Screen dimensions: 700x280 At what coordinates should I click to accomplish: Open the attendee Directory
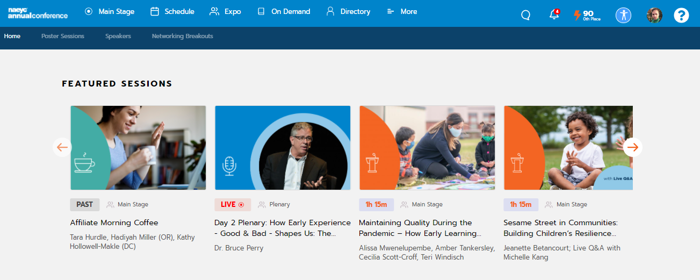click(x=348, y=11)
